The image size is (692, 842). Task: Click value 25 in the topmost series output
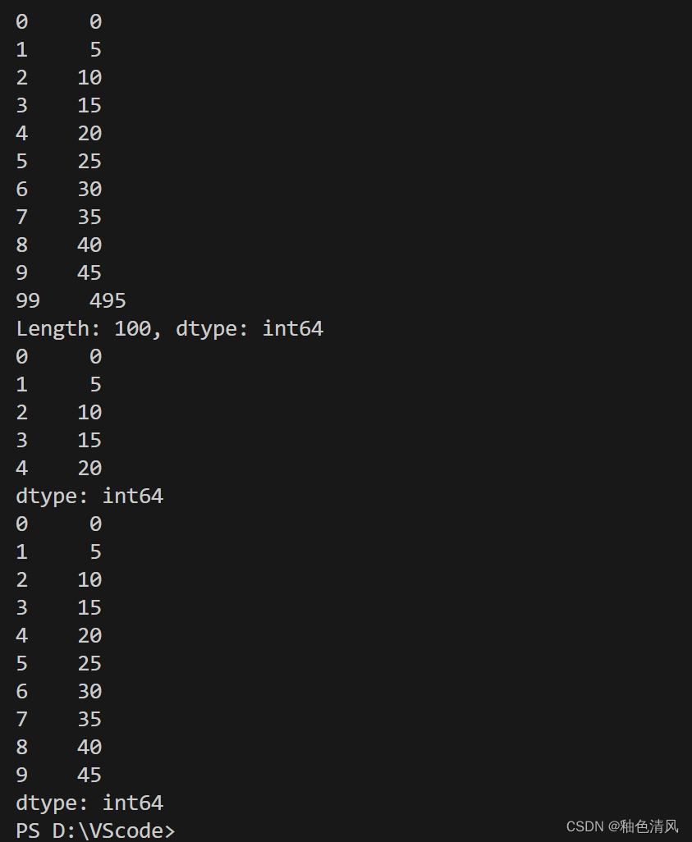(89, 161)
